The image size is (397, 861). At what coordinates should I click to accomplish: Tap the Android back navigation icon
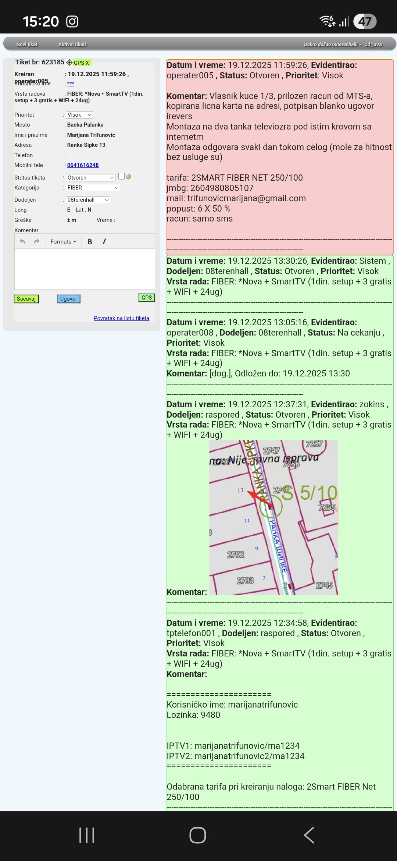pyautogui.click(x=309, y=835)
